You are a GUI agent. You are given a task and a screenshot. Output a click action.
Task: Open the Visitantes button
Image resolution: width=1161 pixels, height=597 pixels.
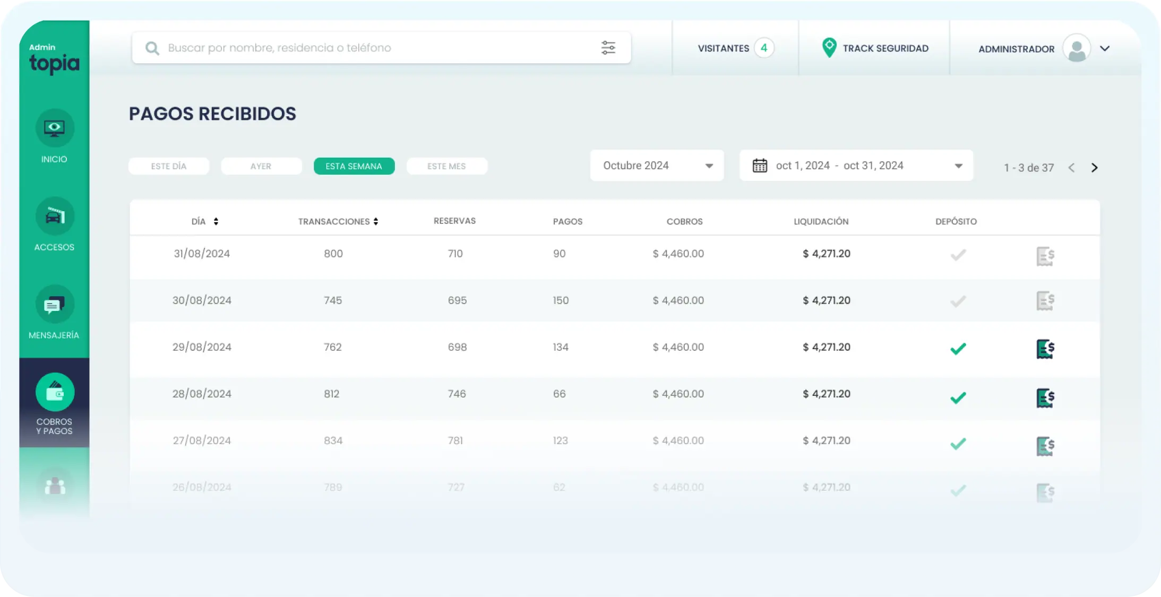[735, 48]
